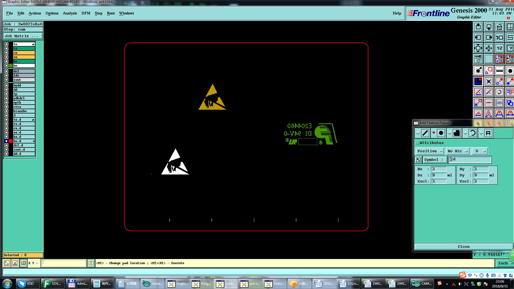The image size is (514, 289).
Task: Toggle the checkbox for layer rout
Action: pos(6,80)
